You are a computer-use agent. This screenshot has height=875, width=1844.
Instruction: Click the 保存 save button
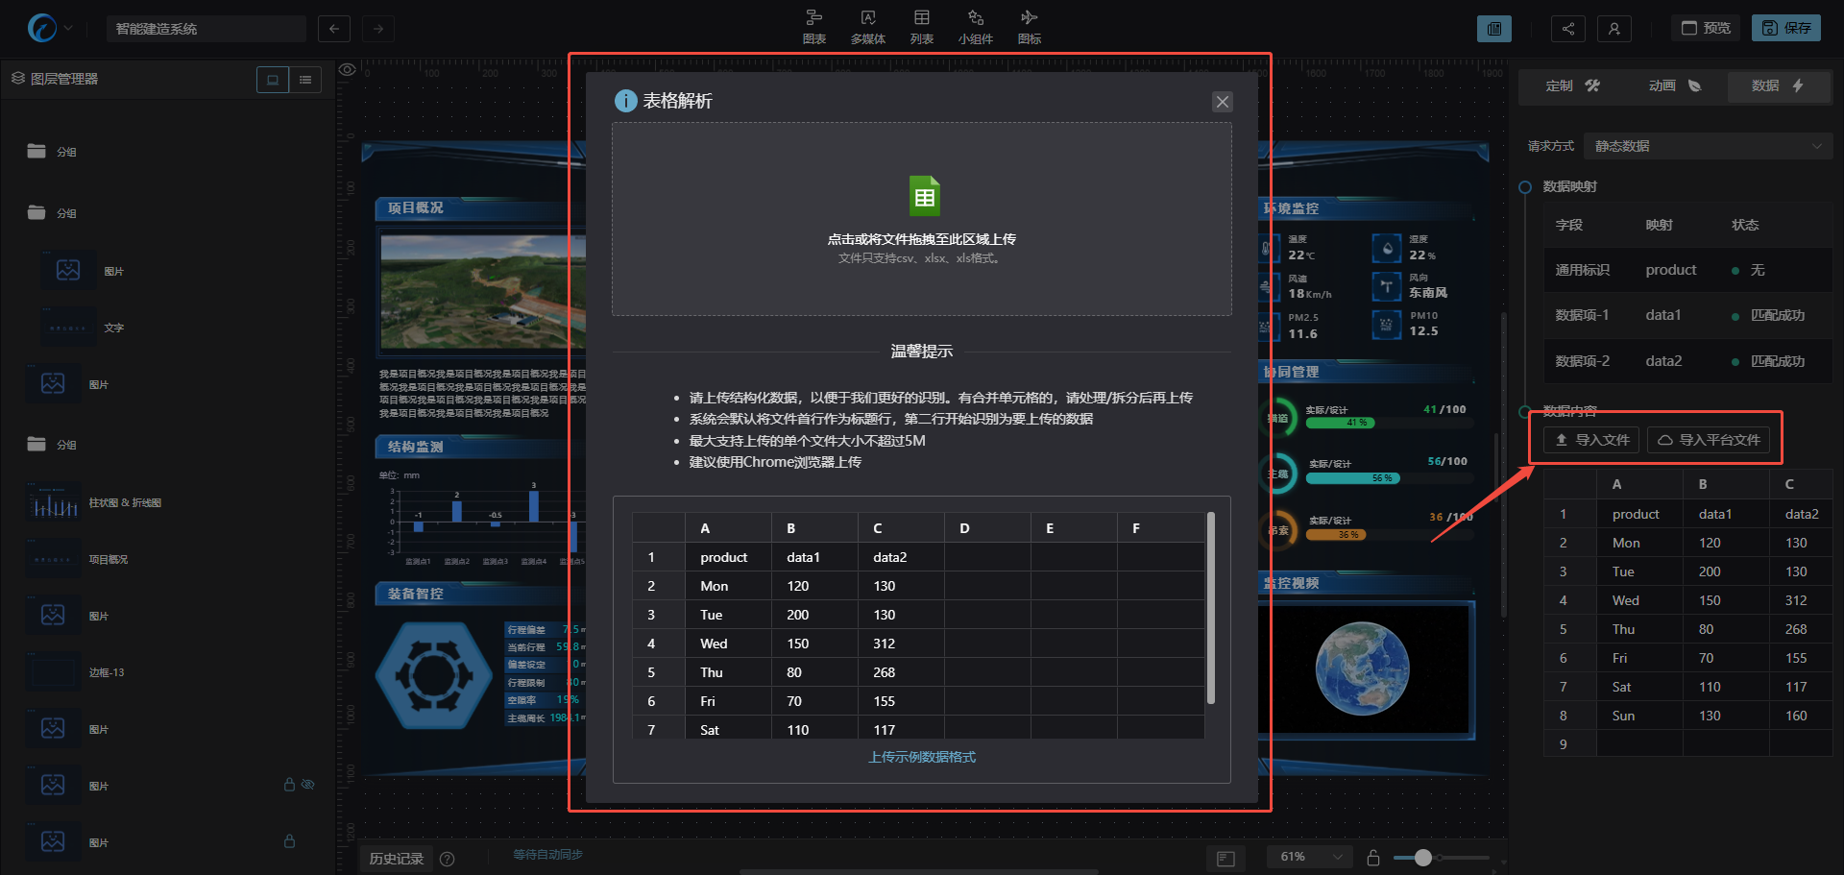pyautogui.click(x=1785, y=29)
